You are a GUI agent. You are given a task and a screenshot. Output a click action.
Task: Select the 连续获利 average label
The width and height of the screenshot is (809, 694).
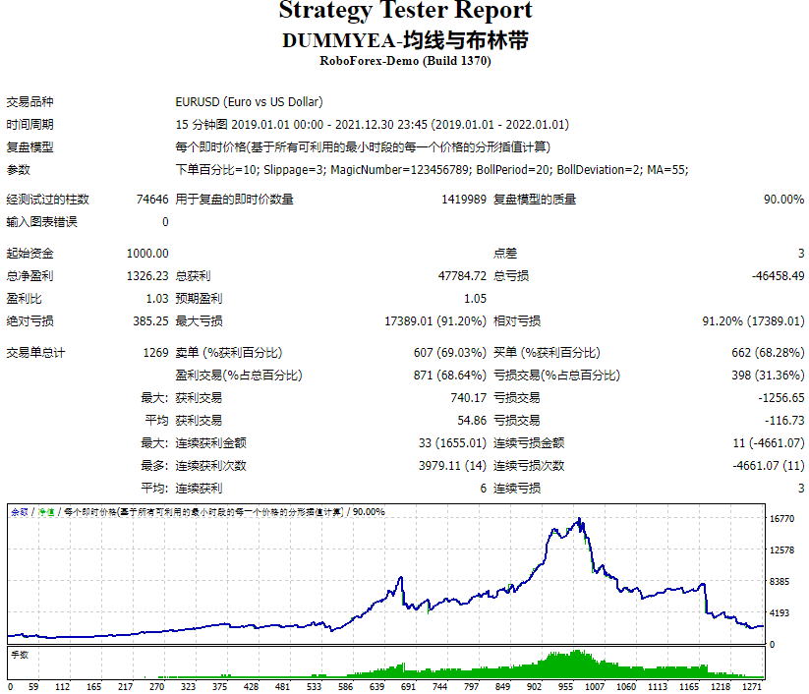199,489
